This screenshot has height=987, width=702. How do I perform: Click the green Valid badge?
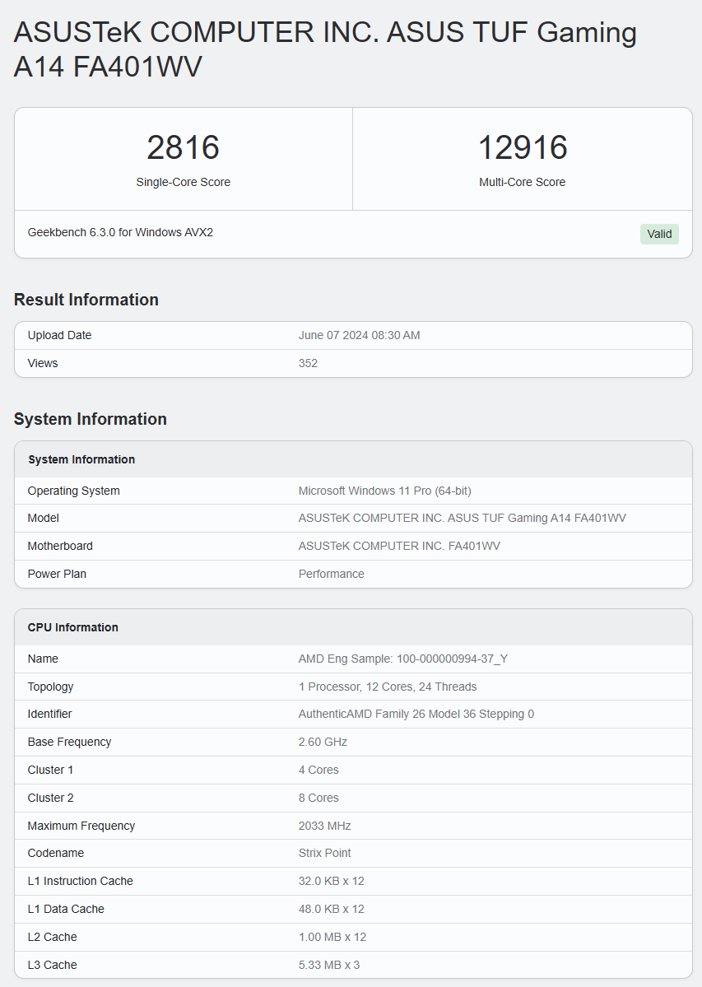coord(659,234)
